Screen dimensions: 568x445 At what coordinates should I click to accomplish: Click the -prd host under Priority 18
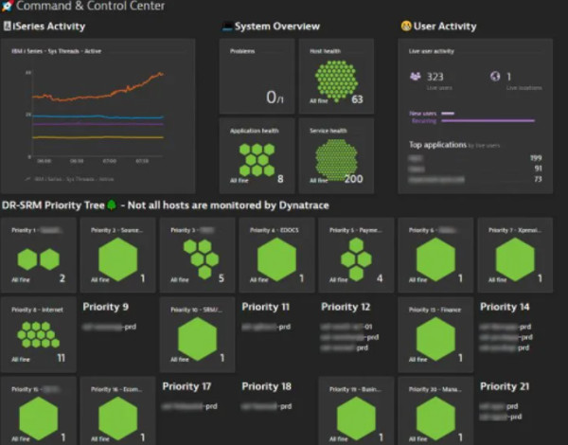point(267,406)
